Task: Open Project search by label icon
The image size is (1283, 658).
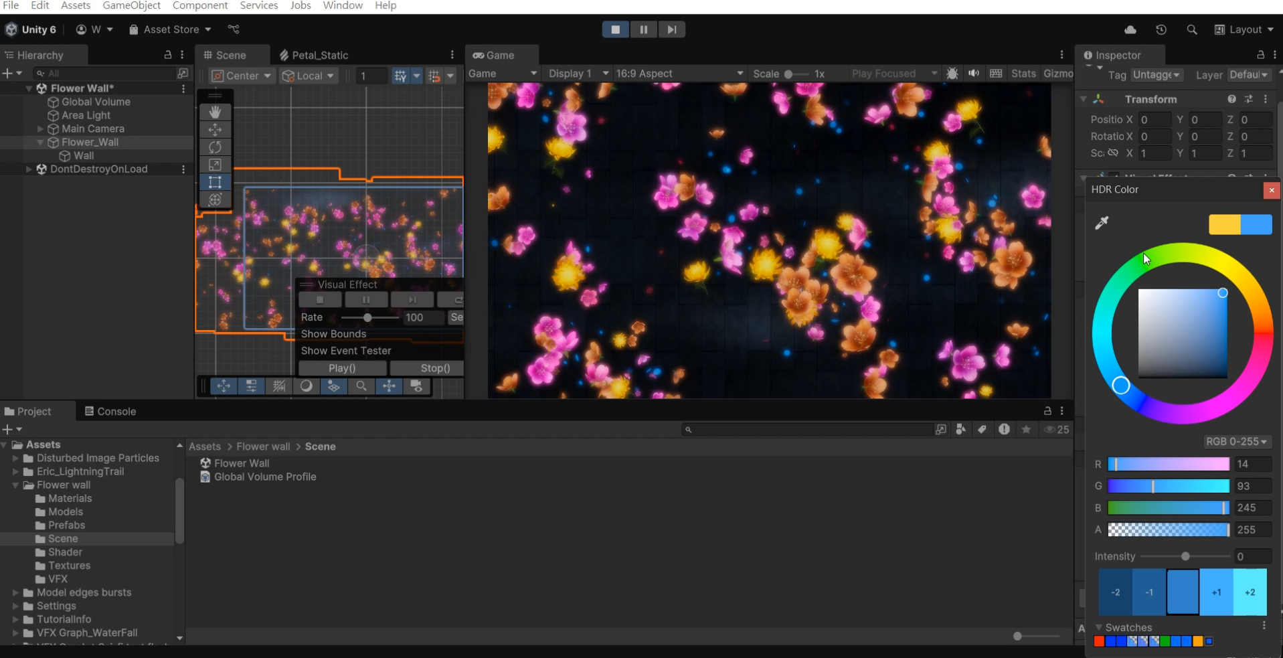Action: (982, 430)
